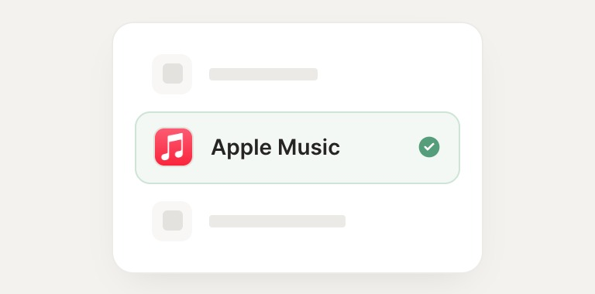Click the top gray placeholder icon

172,73
